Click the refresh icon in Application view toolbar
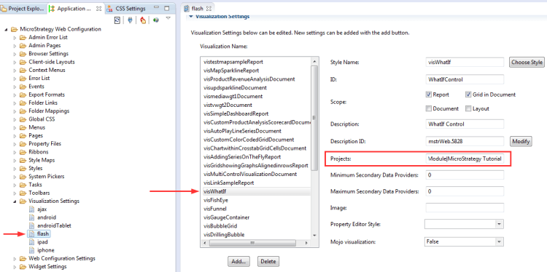 click(117, 20)
